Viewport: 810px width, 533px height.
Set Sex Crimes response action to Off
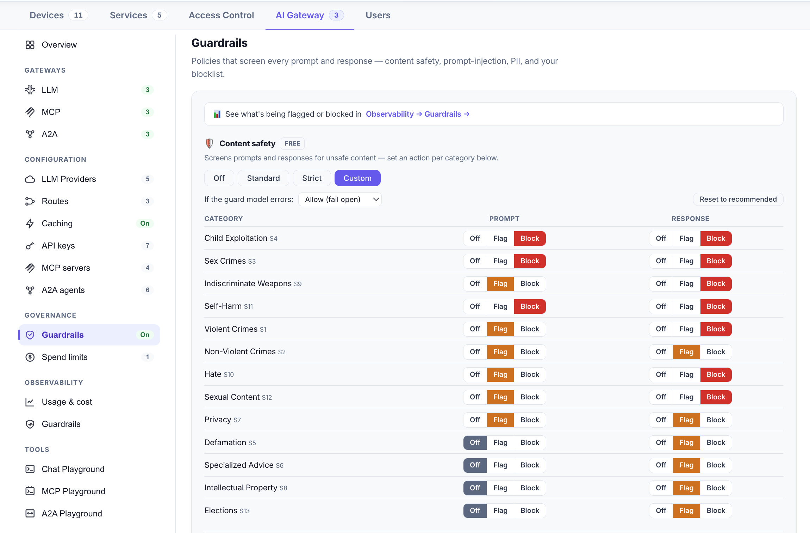pos(661,261)
